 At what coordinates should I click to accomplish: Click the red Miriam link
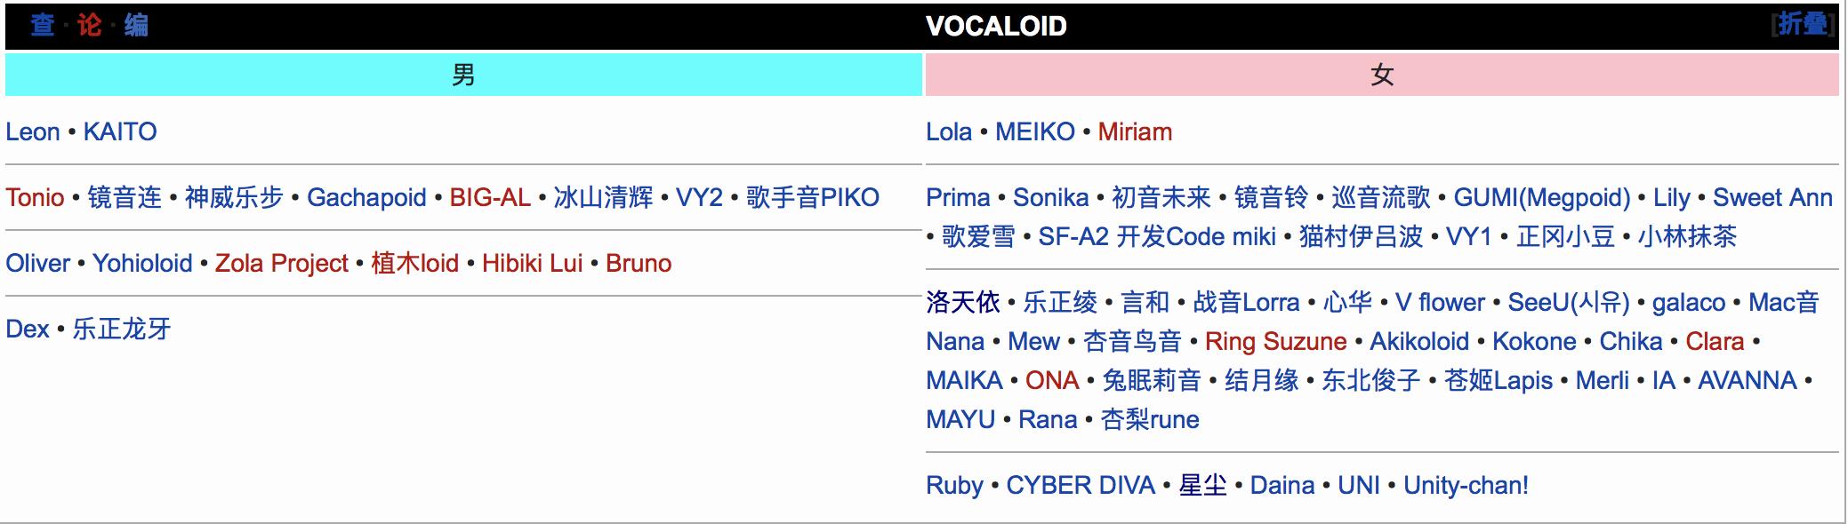[x=1135, y=132]
